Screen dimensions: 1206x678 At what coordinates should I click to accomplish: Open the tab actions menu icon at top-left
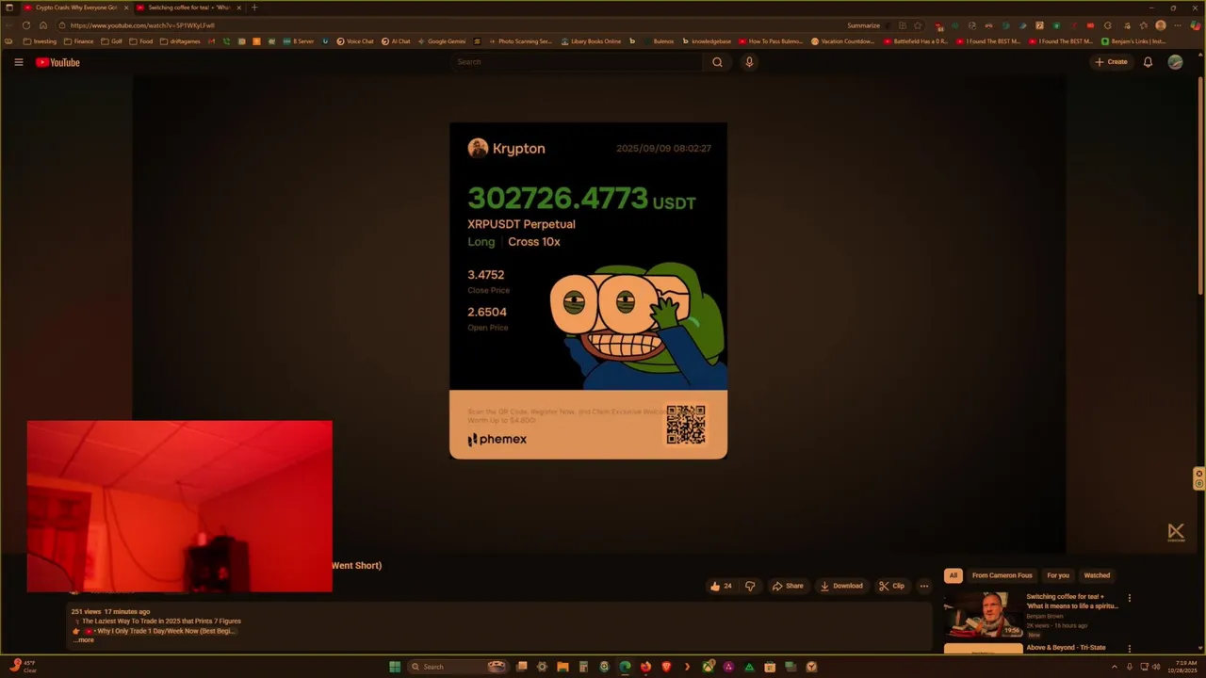9,8
